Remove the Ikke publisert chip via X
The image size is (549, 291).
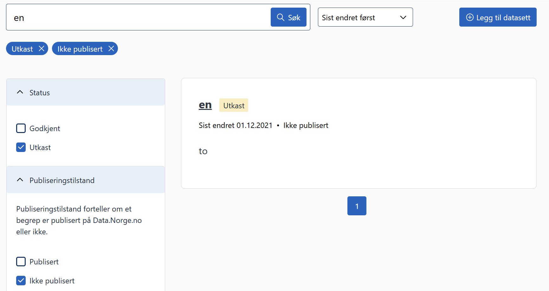click(111, 48)
